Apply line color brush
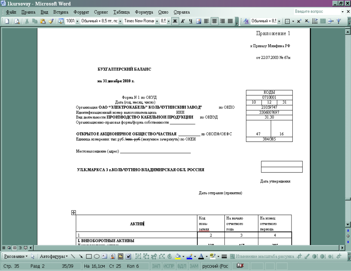The image size is (351, 271). coord(189,256)
